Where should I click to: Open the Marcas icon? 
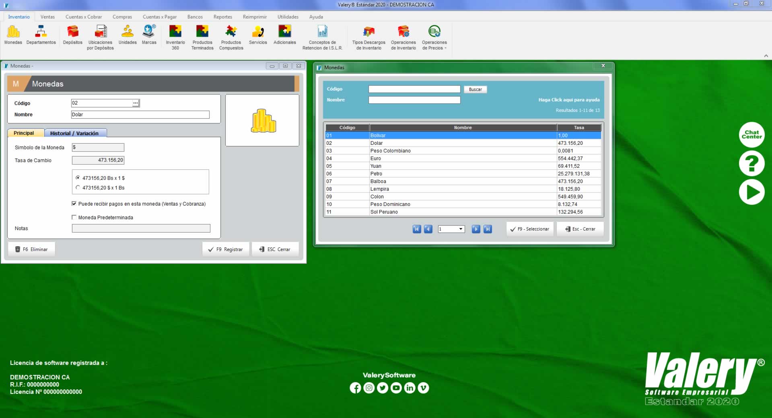(149, 35)
